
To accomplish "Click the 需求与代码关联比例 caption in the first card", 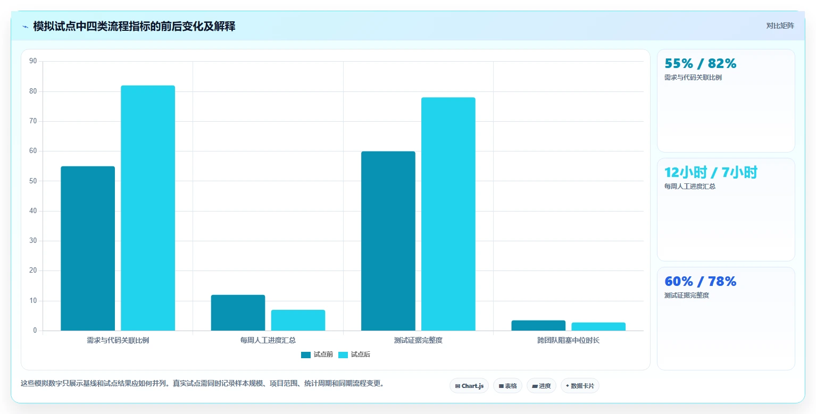I will [x=693, y=78].
